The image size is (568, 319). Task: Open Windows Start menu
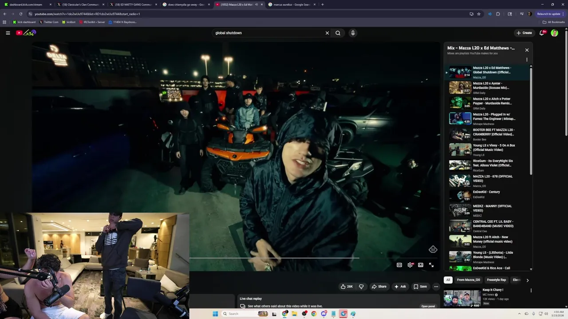point(215,314)
